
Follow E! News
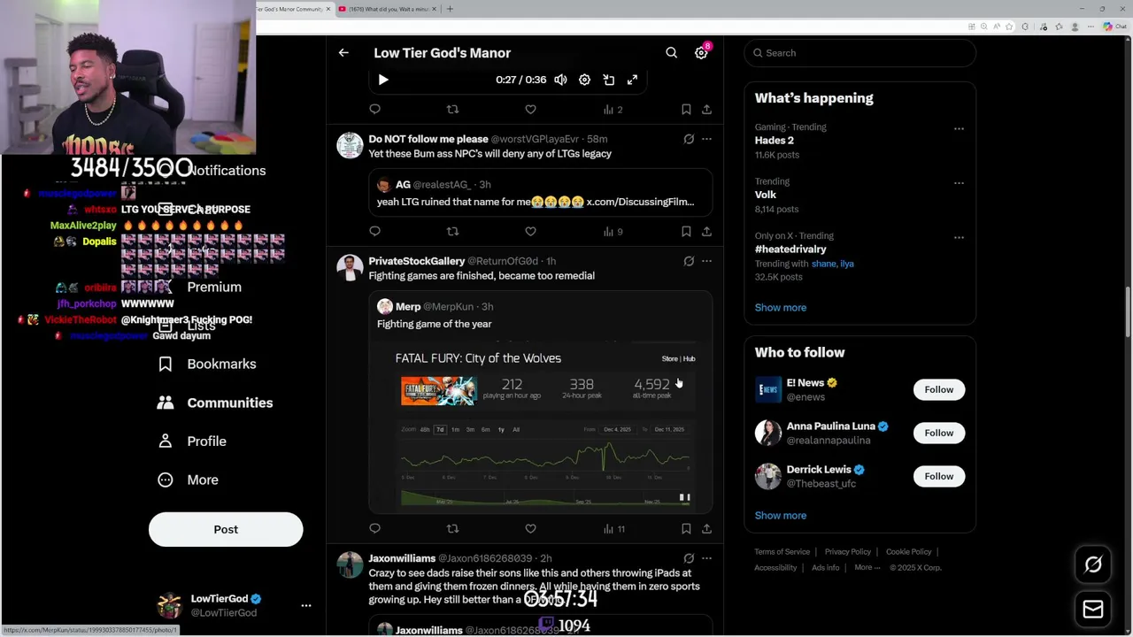(x=939, y=389)
